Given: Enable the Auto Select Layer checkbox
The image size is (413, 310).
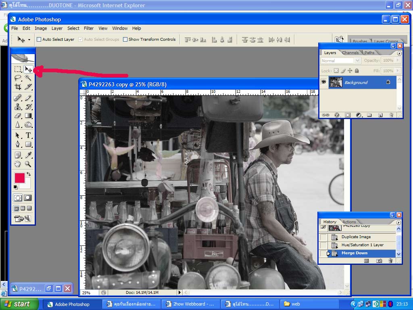Looking at the screenshot, I should click(x=39, y=40).
